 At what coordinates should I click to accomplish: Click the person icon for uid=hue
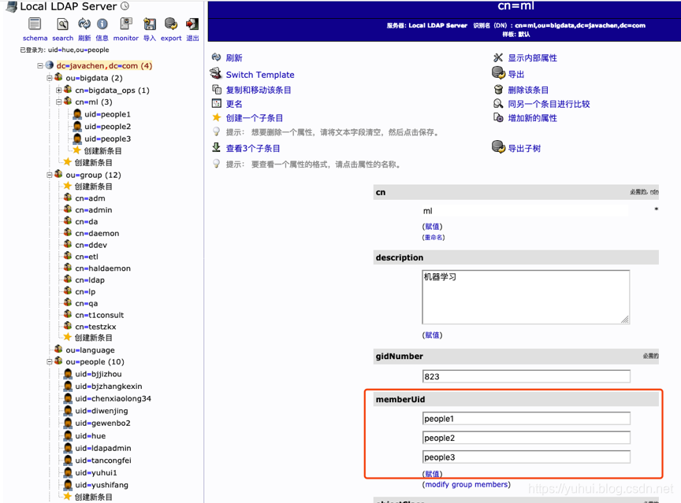click(x=68, y=435)
